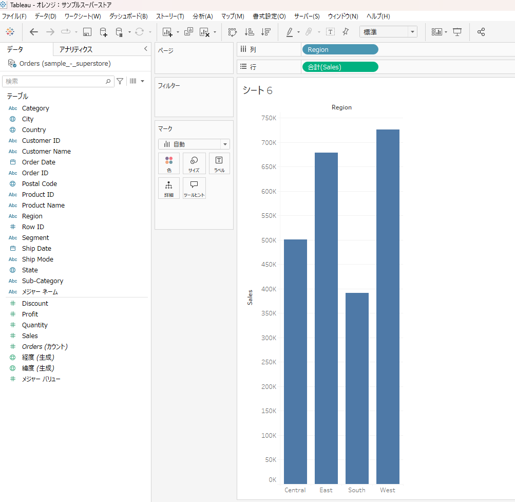This screenshot has width=515, height=502.
Task: Switch to the アナリティクス tab
Action: 76,49
